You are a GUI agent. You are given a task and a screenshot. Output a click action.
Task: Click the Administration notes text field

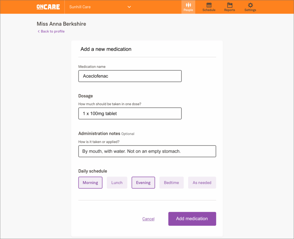[147, 151]
